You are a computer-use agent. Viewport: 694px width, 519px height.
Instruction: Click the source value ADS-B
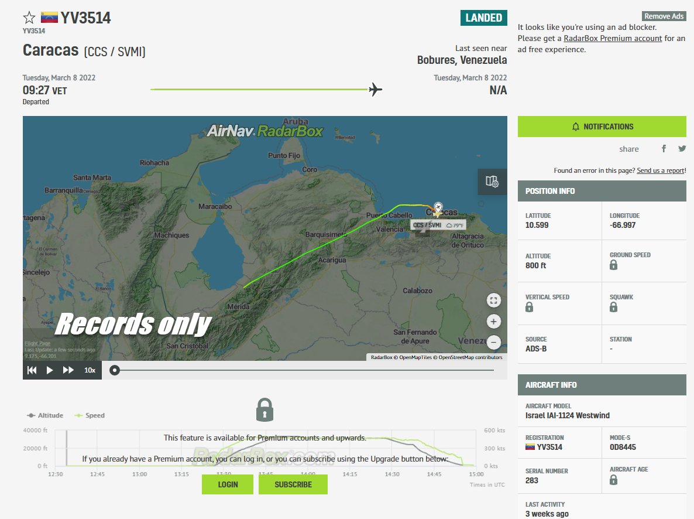536,349
